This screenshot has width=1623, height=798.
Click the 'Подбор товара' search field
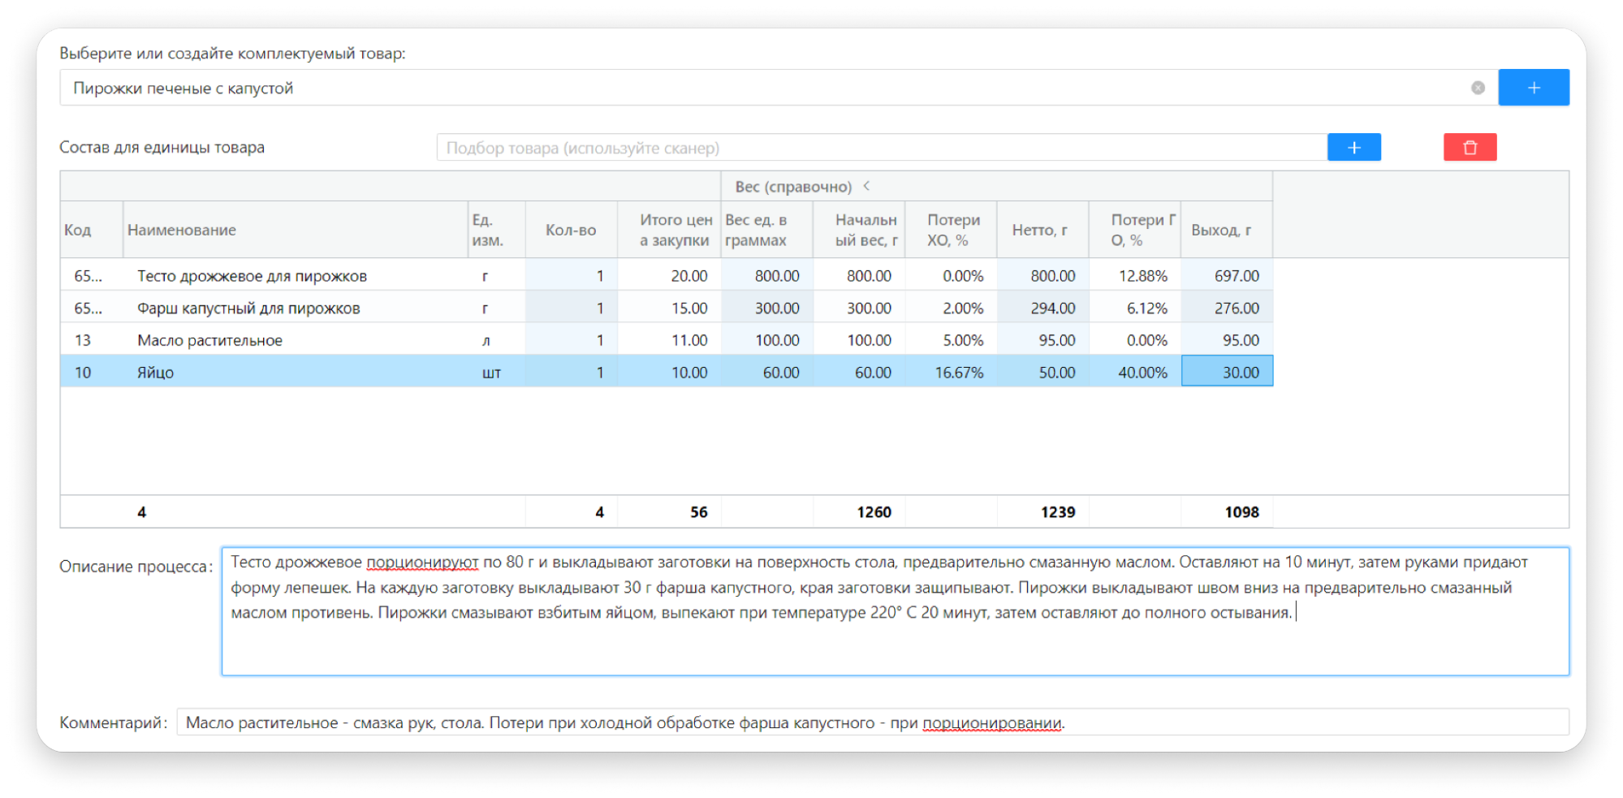pos(881,148)
